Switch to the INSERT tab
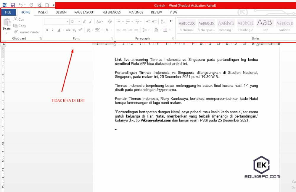This screenshot has width=296, height=192. (x=43, y=12)
